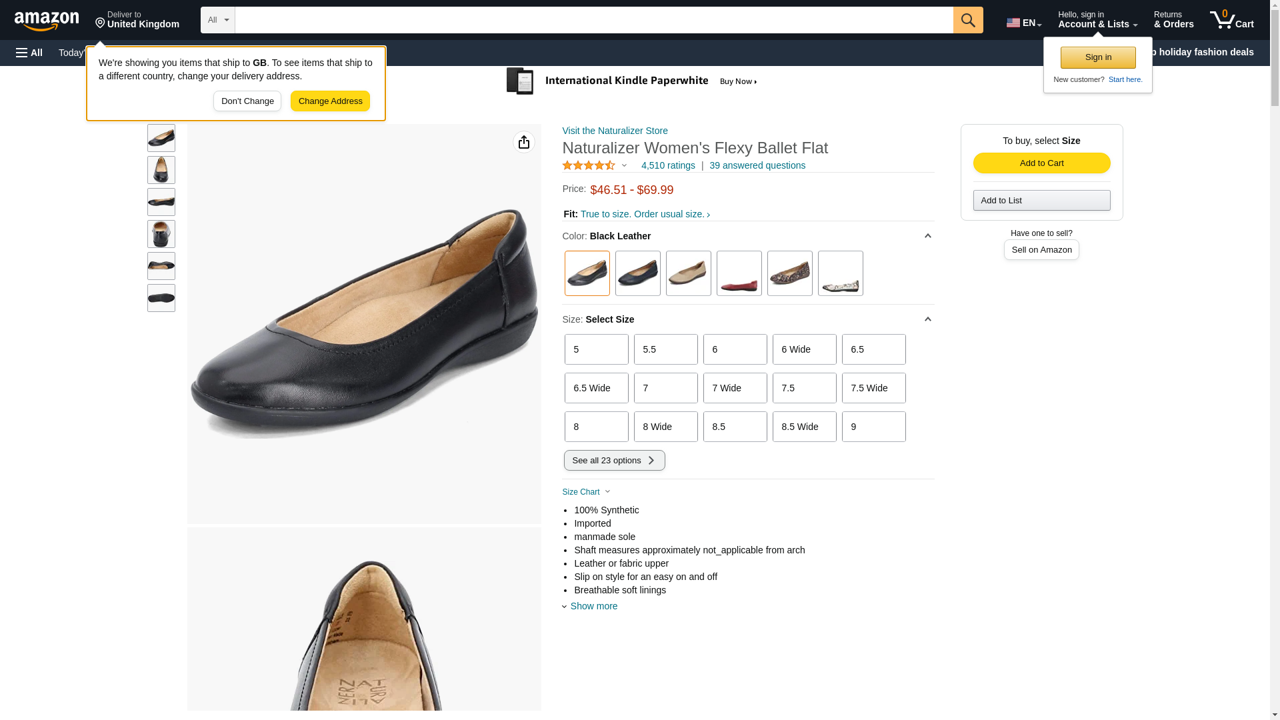Image resolution: width=1280 pixels, height=720 pixels.
Task: Expand Show more product details
Action: click(591, 606)
